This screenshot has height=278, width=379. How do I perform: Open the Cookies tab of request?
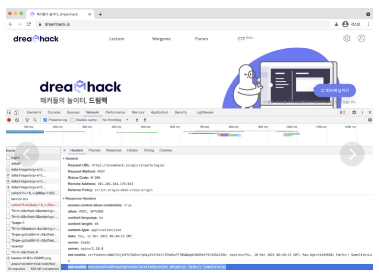pos(166,150)
